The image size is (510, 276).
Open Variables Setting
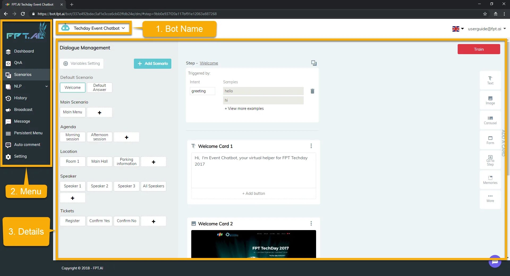pos(82,63)
